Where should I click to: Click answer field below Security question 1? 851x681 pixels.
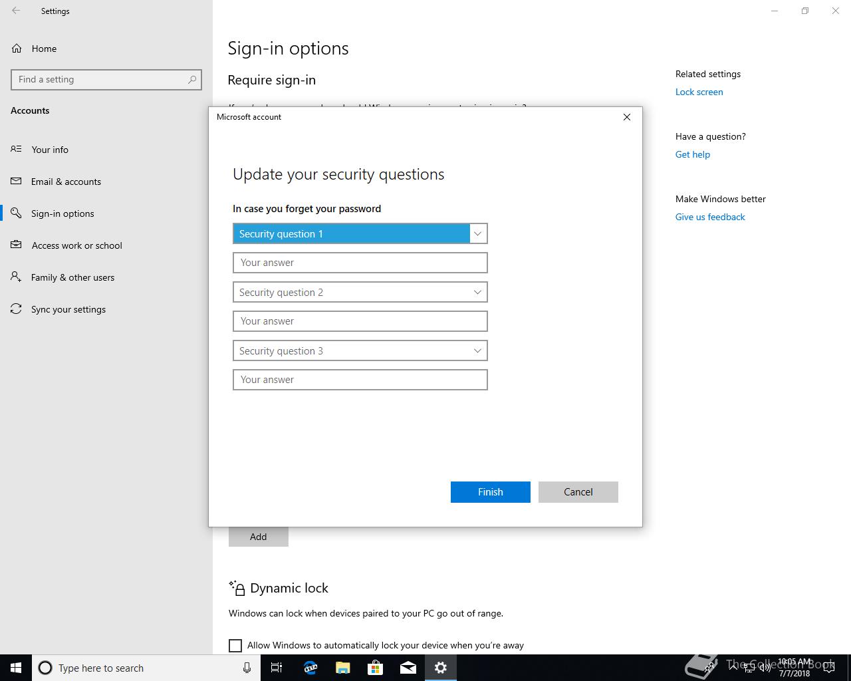point(360,263)
